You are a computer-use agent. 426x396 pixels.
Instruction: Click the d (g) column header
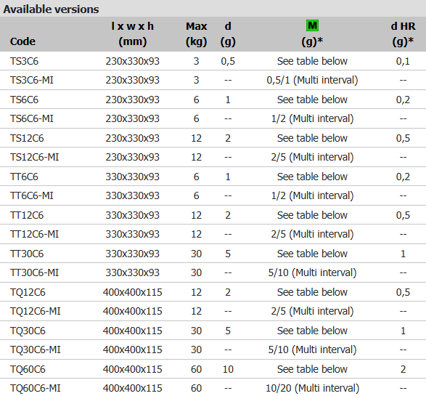tap(228, 34)
